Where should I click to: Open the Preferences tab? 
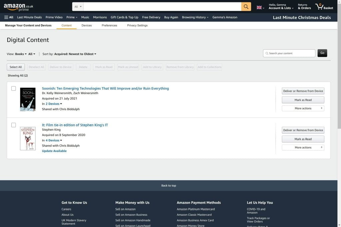[x=109, y=25]
